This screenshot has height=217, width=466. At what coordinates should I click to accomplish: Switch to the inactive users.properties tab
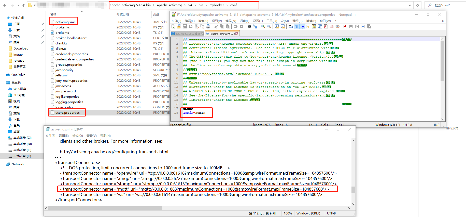[x=188, y=34]
